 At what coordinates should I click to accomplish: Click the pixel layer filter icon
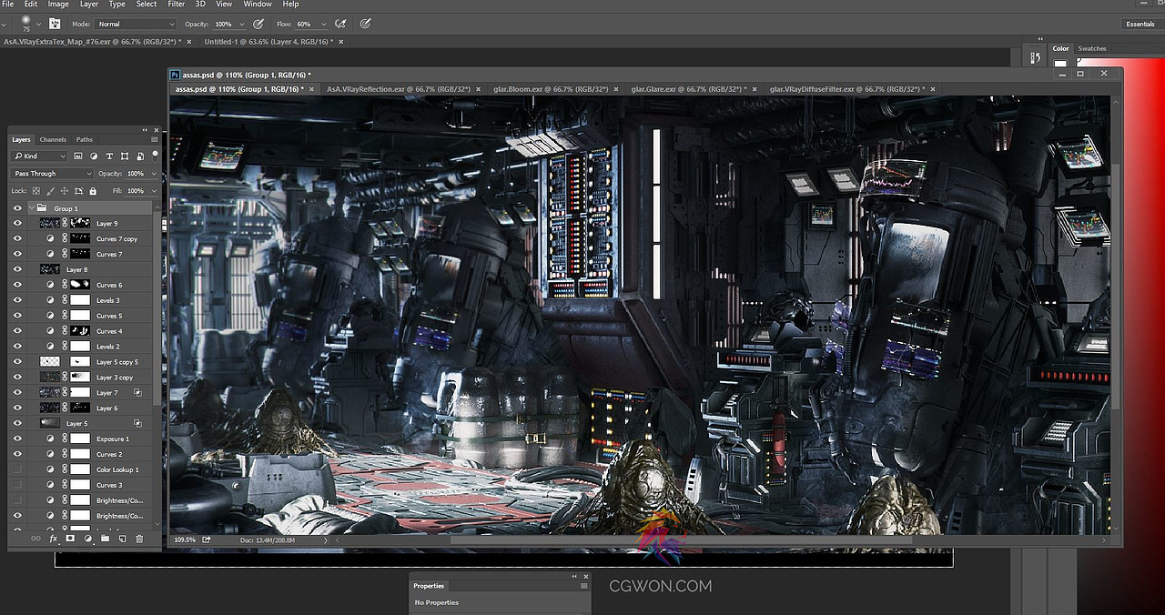(x=78, y=156)
